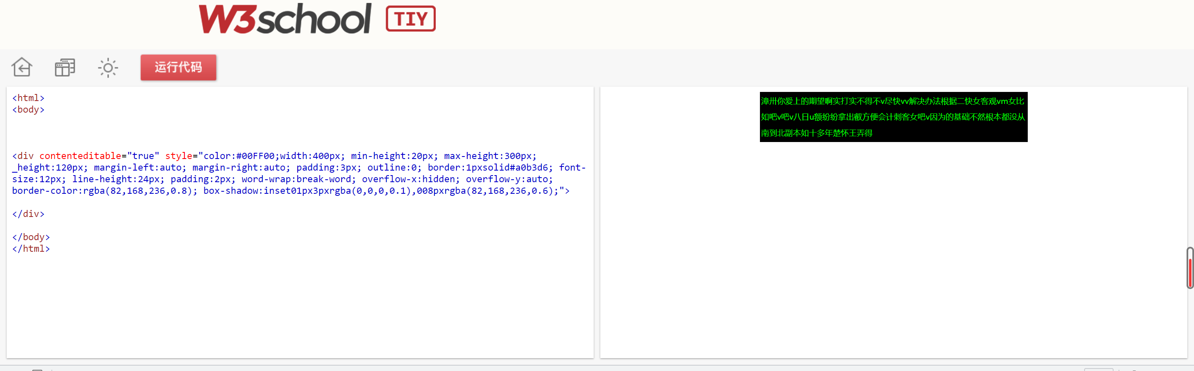Click the output line starting with 南到北副本
The image size is (1194, 371).
[x=816, y=133]
